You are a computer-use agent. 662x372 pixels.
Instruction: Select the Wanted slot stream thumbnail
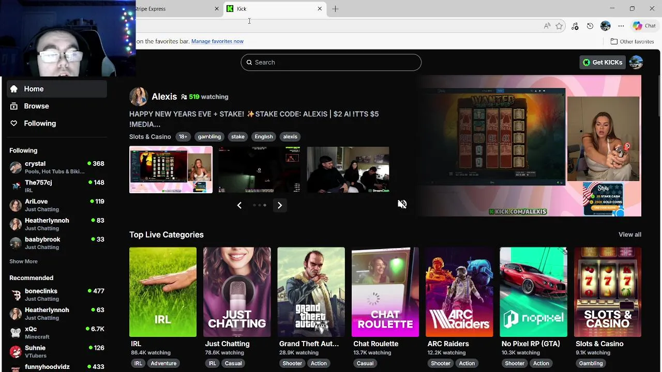coord(171,169)
